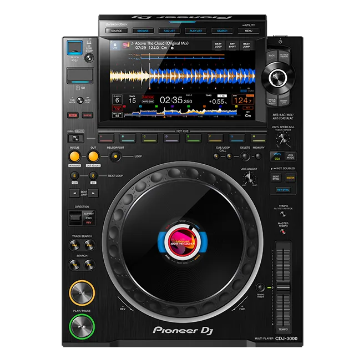Tap on-screen BEAT LOOP button
Image resolution: width=359 pixels, height=359 pixels.
point(218,45)
